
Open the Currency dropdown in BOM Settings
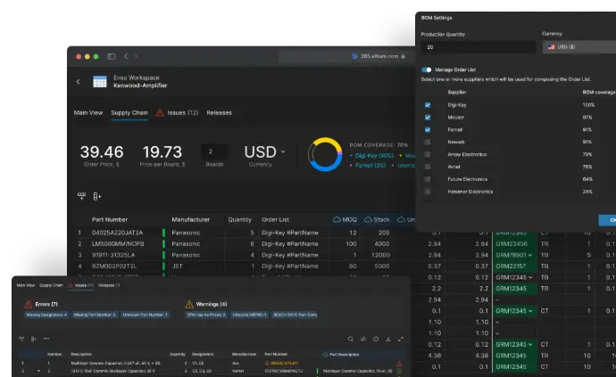click(579, 47)
